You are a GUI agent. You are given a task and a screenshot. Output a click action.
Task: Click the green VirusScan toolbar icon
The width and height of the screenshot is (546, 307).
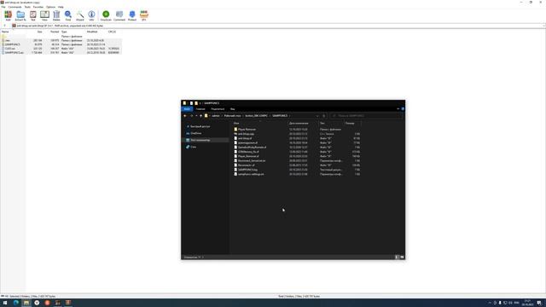tap(106, 15)
